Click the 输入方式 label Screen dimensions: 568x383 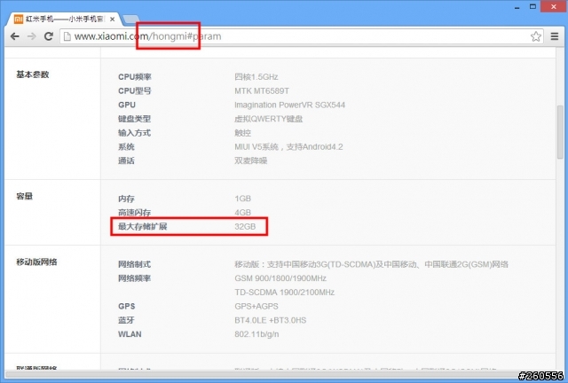(x=134, y=133)
